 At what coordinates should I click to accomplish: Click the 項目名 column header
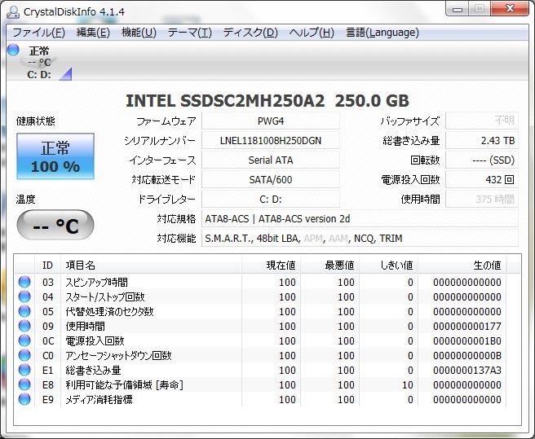coord(80,265)
